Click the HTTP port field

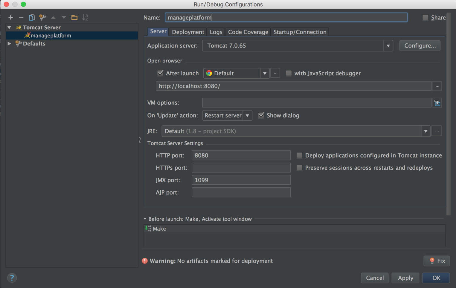click(x=241, y=155)
